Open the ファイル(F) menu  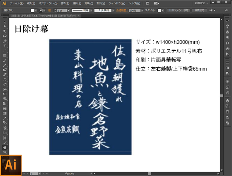[17, 3]
